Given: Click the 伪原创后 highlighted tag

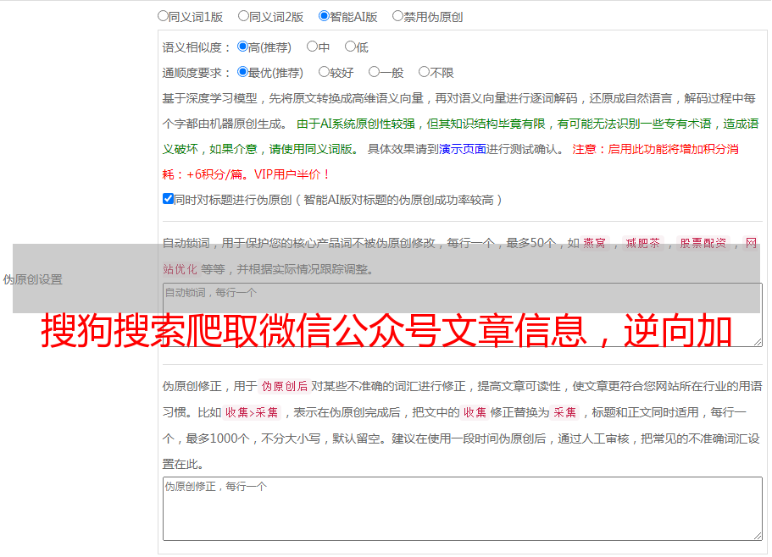Looking at the screenshot, I should pos(285,386).
